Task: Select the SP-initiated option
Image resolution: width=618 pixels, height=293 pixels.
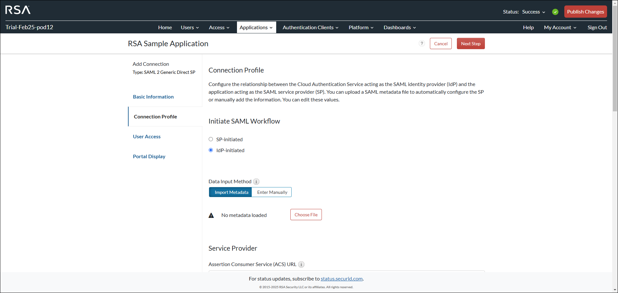Action: pyautogui.click(x=211, y=139)
